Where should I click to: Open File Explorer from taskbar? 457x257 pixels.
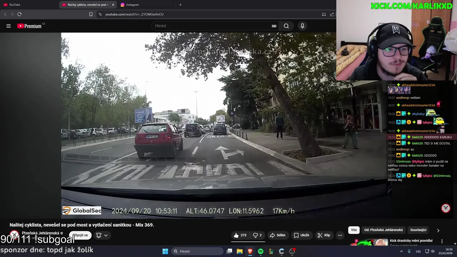[x=240, y=251]
